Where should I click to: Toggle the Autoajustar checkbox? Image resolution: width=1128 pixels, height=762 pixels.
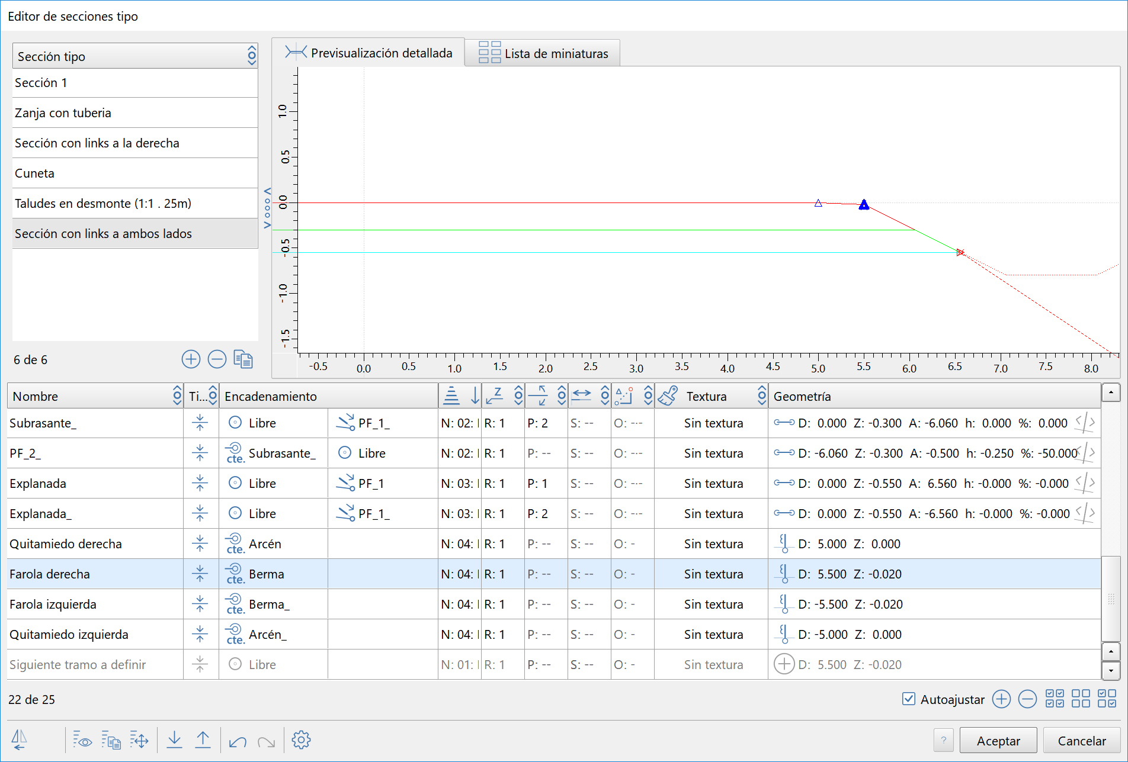908,699
